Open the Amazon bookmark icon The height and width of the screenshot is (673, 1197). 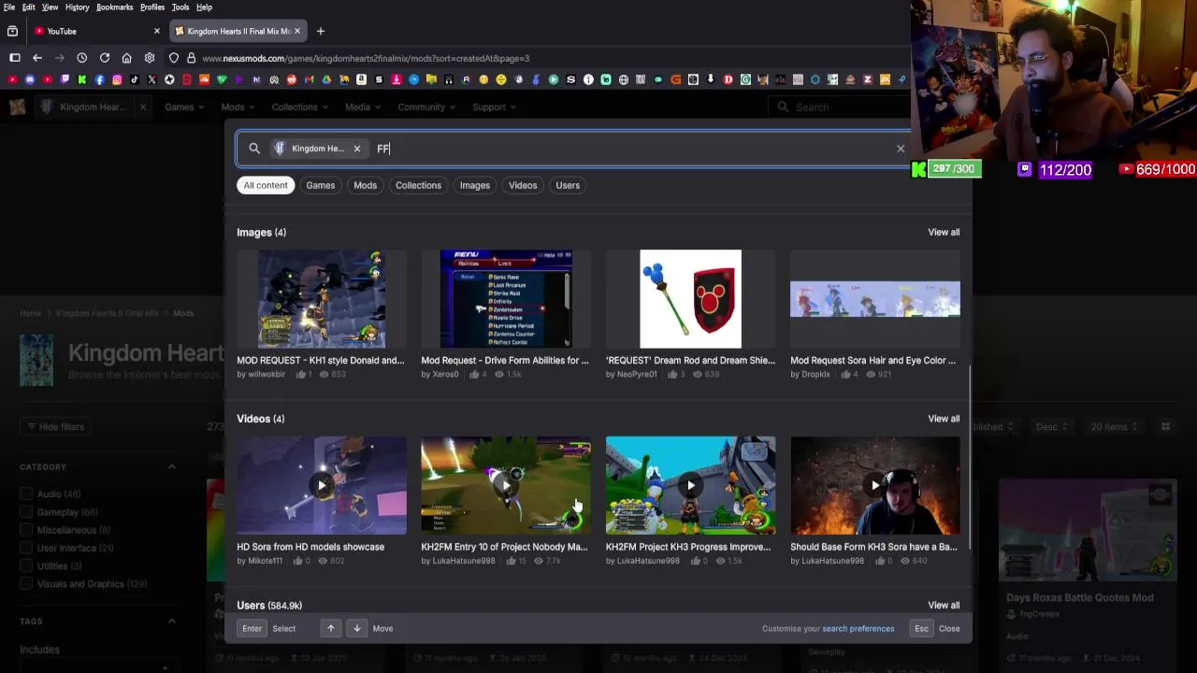coord(361,79)
